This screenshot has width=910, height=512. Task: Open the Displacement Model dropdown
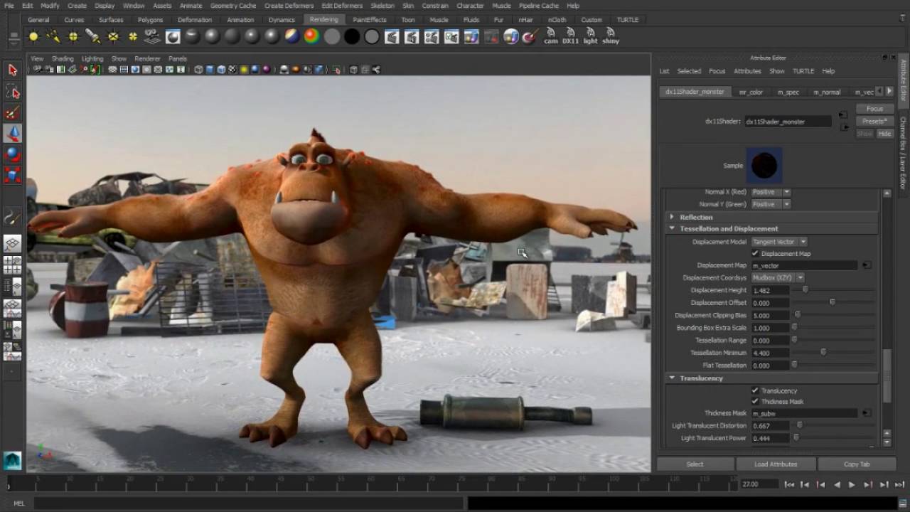pos(779,242)
